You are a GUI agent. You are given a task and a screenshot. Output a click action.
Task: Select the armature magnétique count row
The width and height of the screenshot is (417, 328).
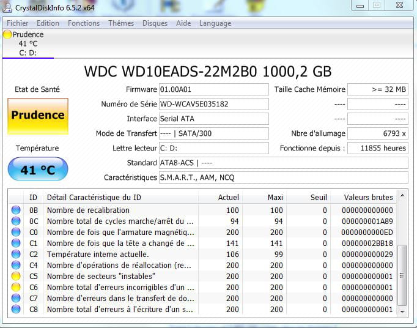click(202, 232)
